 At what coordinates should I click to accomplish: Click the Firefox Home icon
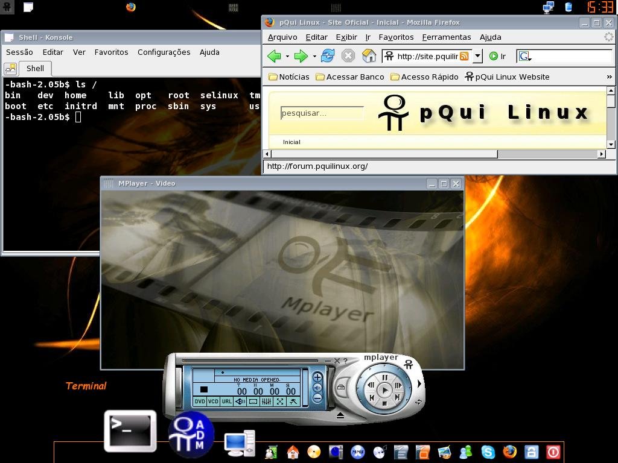click(x=368, y=55)
